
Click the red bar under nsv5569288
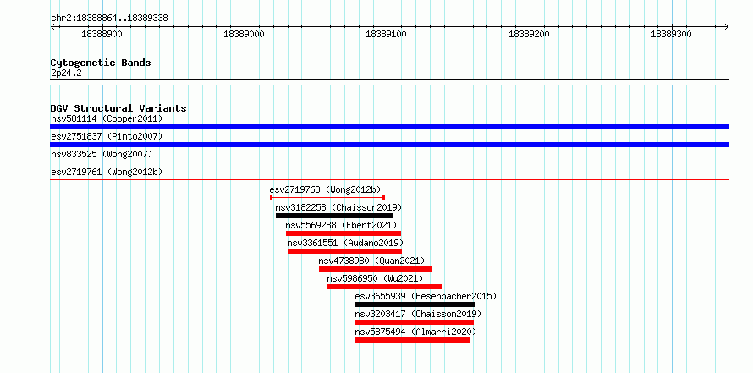[x=344, y=233]
